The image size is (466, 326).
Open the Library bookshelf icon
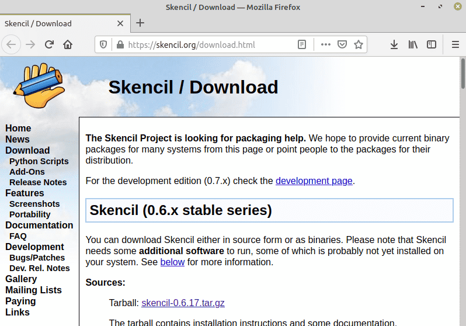tap(413, 44)
